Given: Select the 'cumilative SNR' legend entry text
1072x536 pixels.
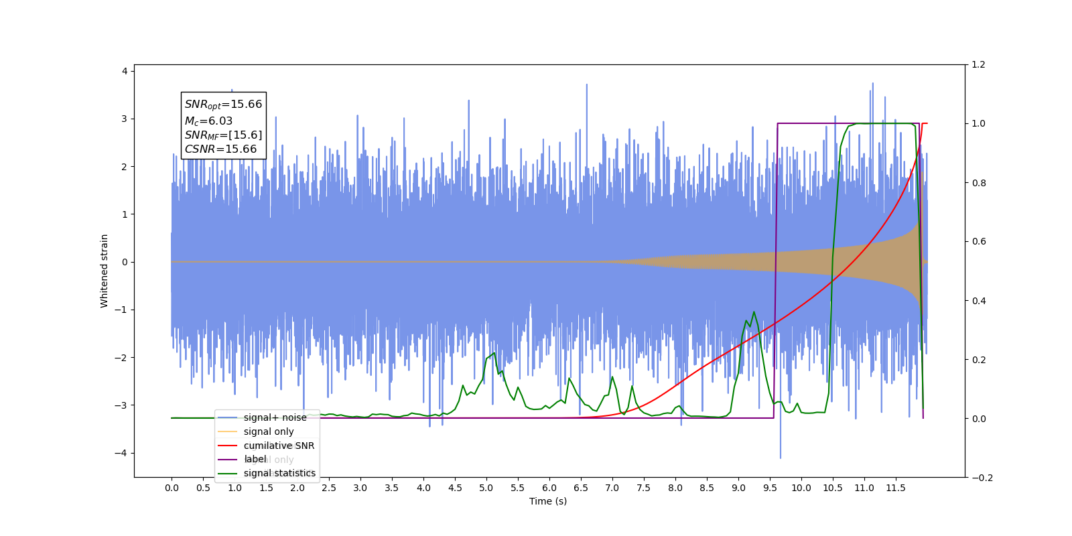Looking at the screenshot, I should [279, 446].
